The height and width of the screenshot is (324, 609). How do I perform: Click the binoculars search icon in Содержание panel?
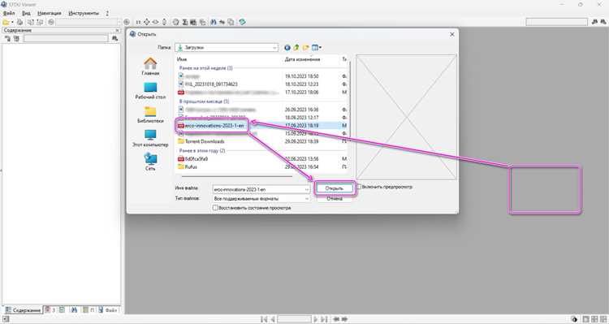114,38
